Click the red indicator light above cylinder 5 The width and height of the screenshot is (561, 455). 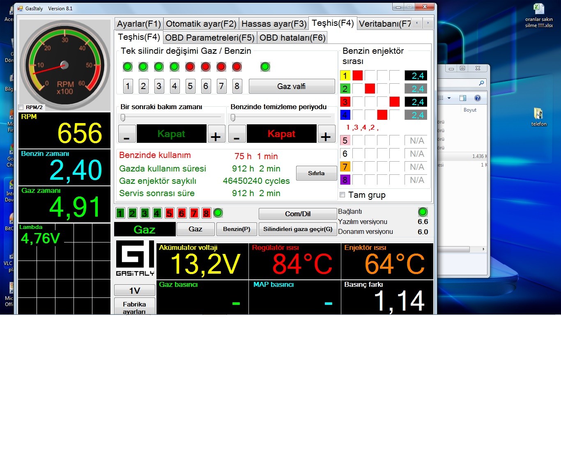tap(190, 67)
